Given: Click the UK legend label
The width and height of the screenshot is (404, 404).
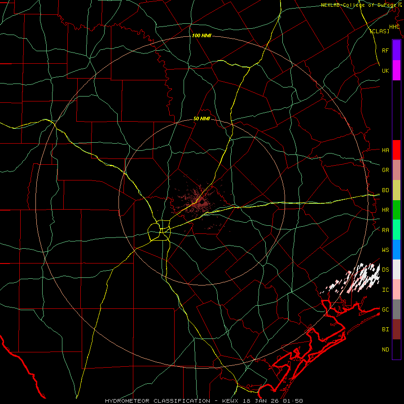Looking at the screenshot, I should 385,70.
